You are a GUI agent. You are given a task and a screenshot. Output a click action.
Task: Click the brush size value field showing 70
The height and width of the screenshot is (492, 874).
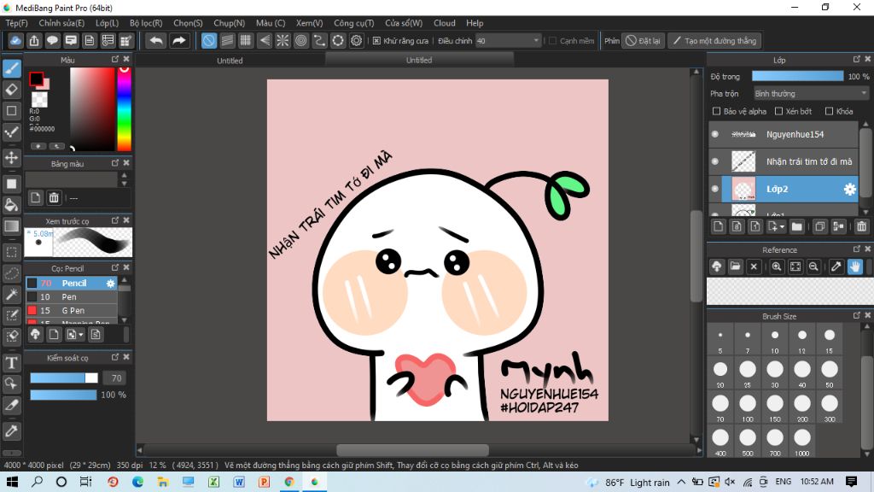(116, 378)
